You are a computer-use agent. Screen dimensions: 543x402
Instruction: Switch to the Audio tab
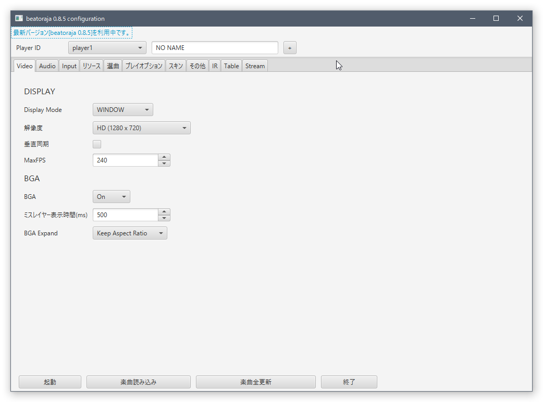click(x=47, y=66)
